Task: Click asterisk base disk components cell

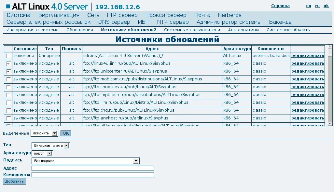Action: [271, 56]
